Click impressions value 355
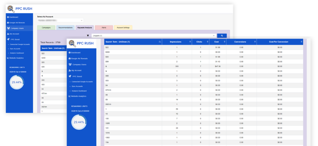 tap(177, 66)
